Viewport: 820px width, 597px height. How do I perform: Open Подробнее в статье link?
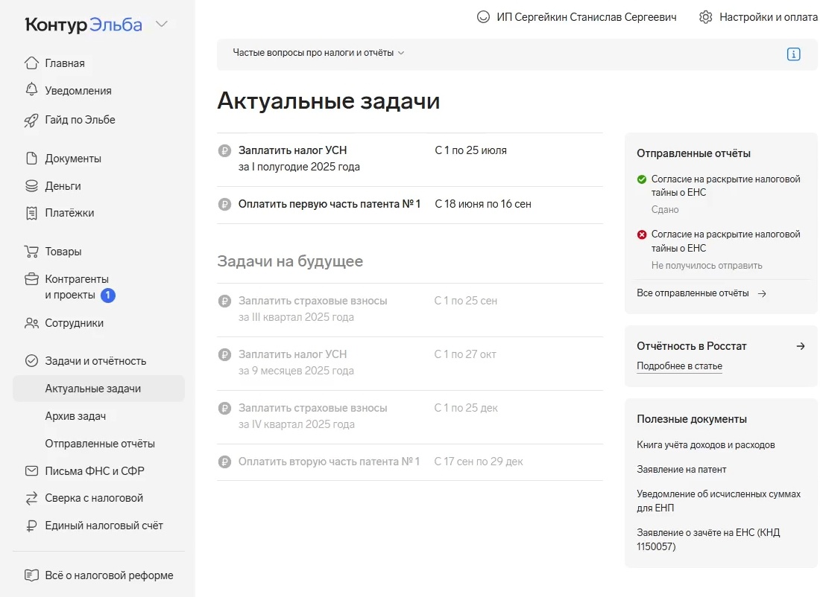tap(679, 366)
